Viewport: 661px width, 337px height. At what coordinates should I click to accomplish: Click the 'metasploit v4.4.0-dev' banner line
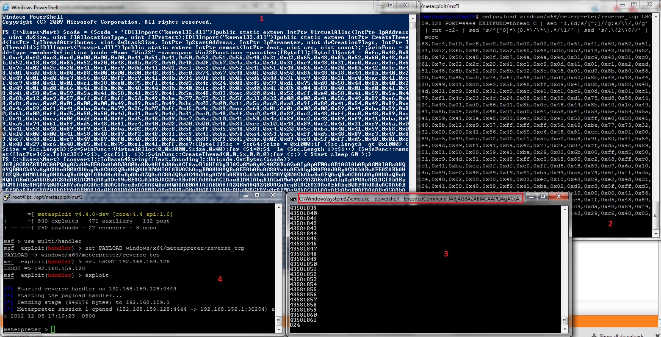100,214
